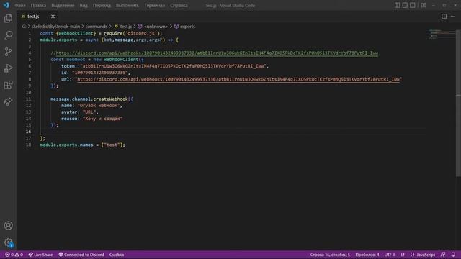This screenshot has width=461, height=259.
Task: Open the Live Share view in activity bar
Action: [x=8, y=101]
